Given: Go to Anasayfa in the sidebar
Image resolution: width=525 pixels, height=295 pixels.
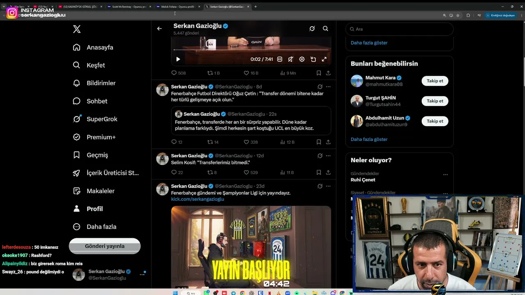Looking at the screenshot, I should (93, 47).
